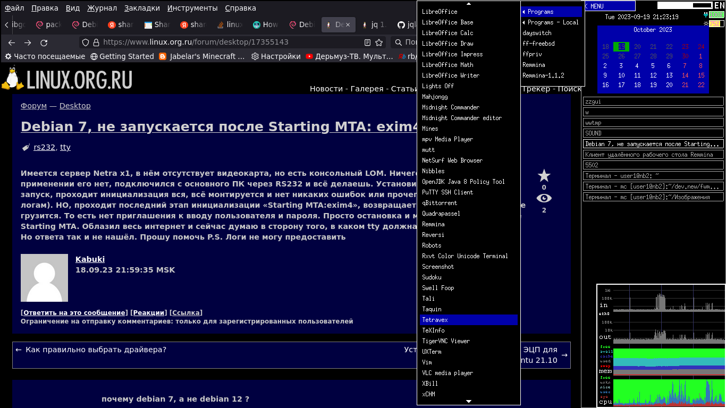Switch to the 'pack' Debian tab
The width and height of the screenshot is (726, 408).
pyautogui.click(x=48, y=24)
